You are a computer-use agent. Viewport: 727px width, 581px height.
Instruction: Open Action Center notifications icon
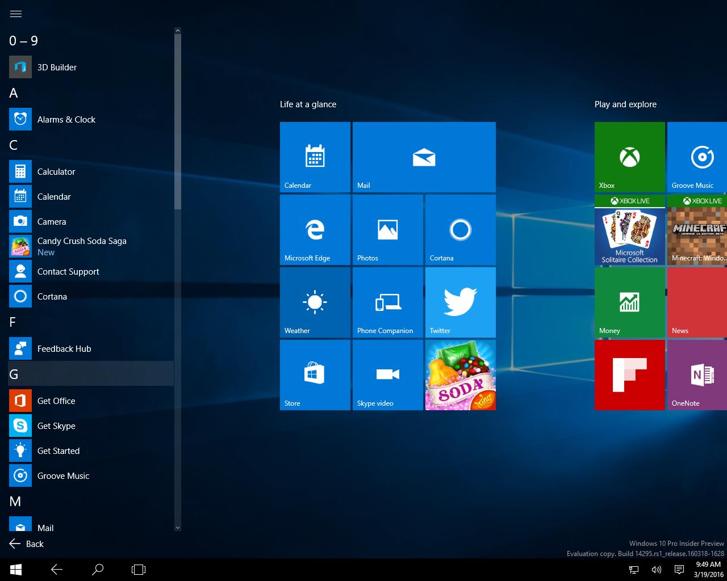[679, 570]
